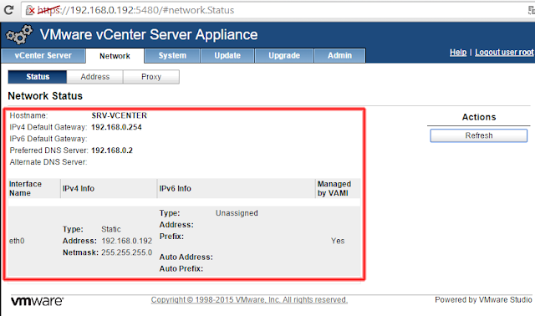Viewport: 535px width, 316px height.
Task: Go to the Upgrade tab
Action: coord(284,56)
